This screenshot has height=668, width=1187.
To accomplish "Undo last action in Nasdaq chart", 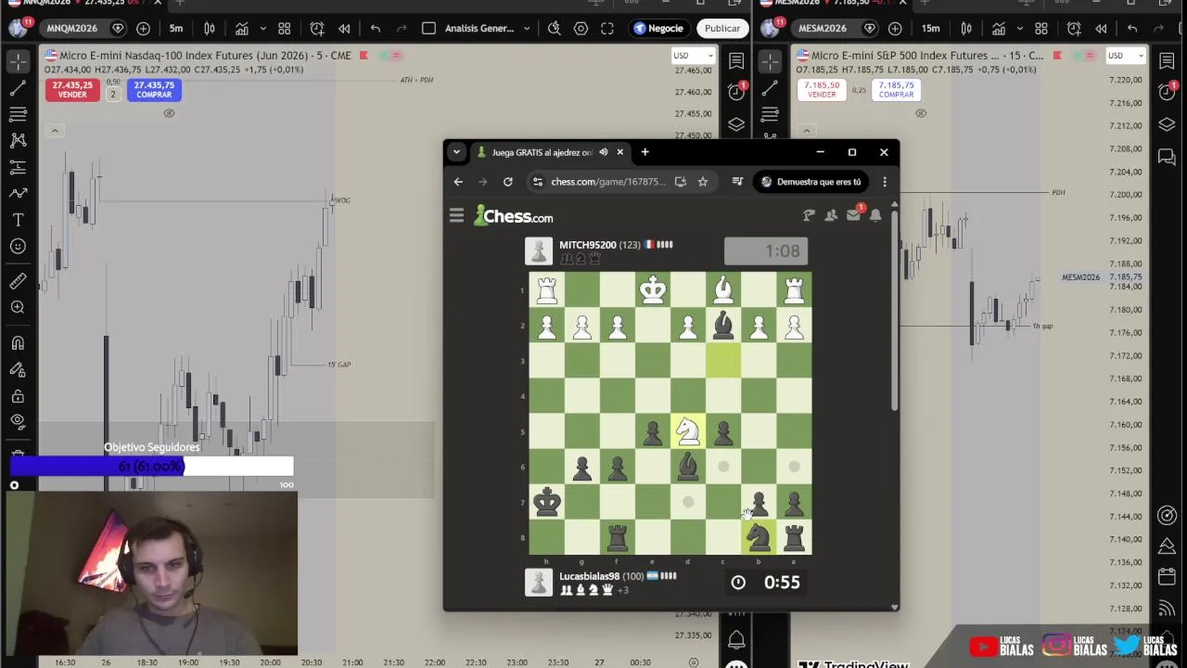I will (376, 28).
